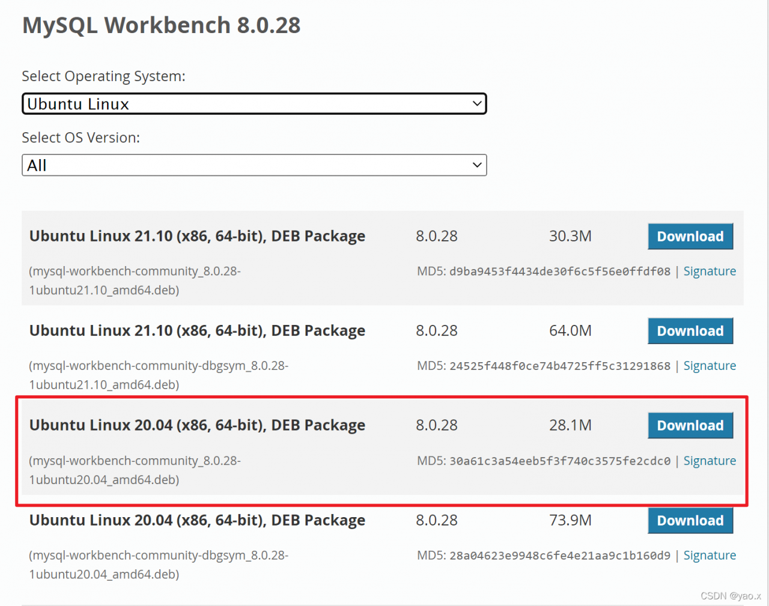This screenshot has height=606, width=769.
Task: Click the MySQL Workbench 8.0.28 heading
Action: pyautogui.click(x=161, y=25)
